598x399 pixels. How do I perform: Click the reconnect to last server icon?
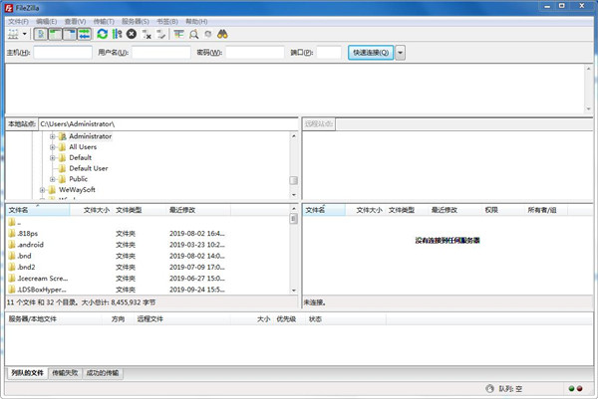tap(161, 34)
